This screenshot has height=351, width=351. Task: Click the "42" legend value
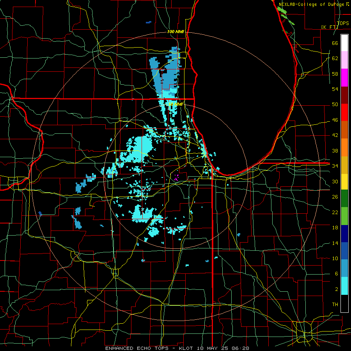tap(335, 135)
